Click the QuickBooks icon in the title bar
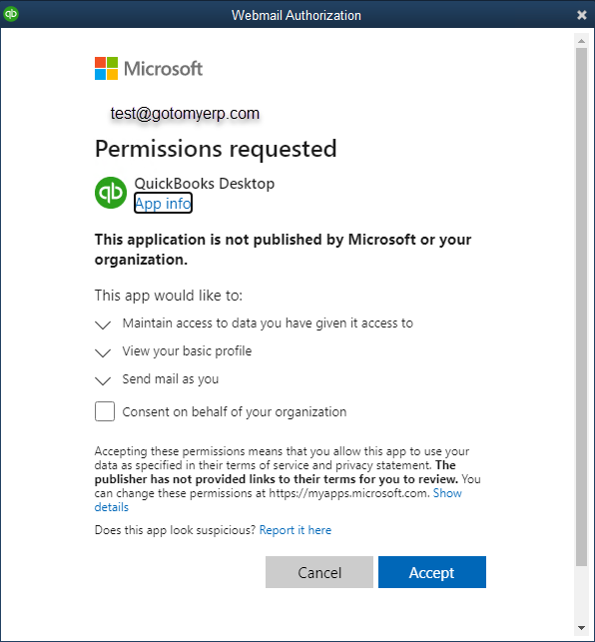The height and width of the screenshot is (642, 595). (11, 14)
